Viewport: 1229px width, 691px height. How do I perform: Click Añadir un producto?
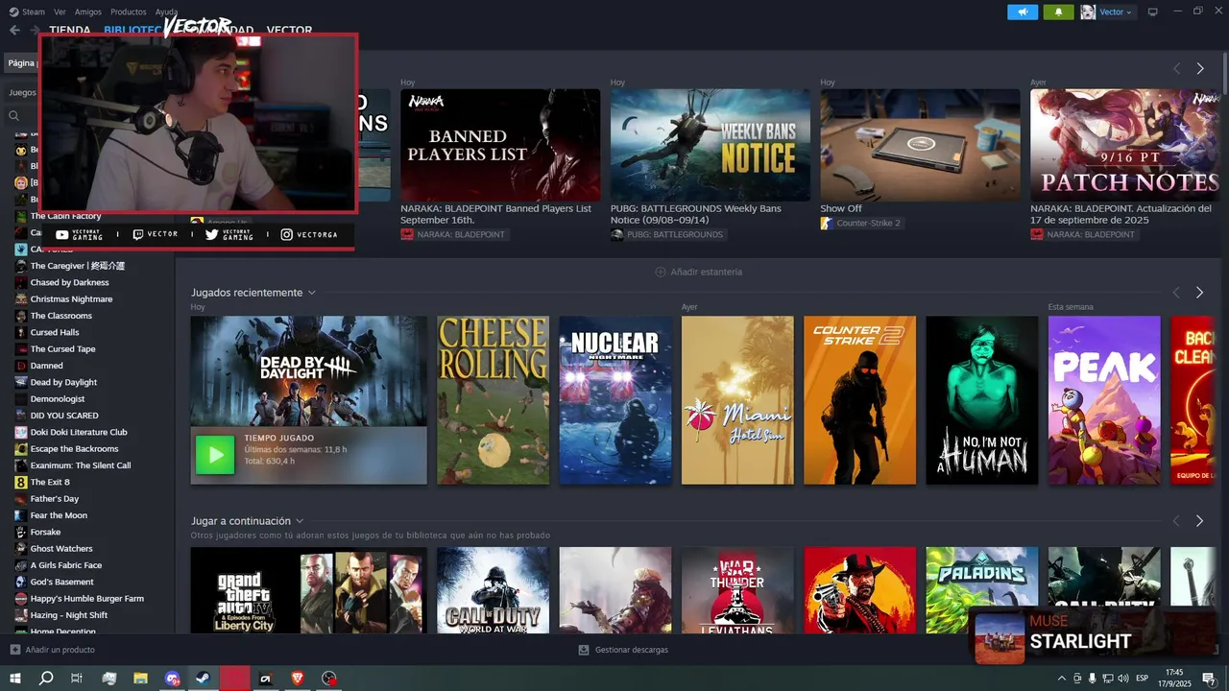[52, 650]
